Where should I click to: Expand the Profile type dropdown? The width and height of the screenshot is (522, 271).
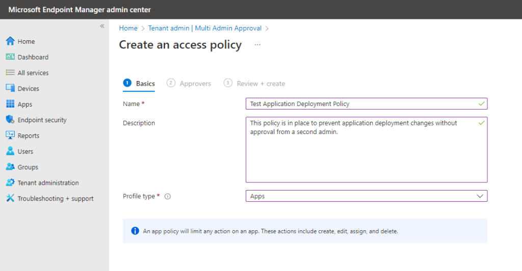tap(366, 196)
